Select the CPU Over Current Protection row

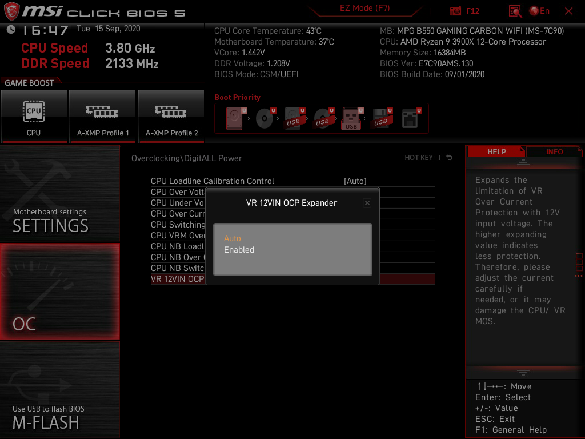click(x=178, y=214)
